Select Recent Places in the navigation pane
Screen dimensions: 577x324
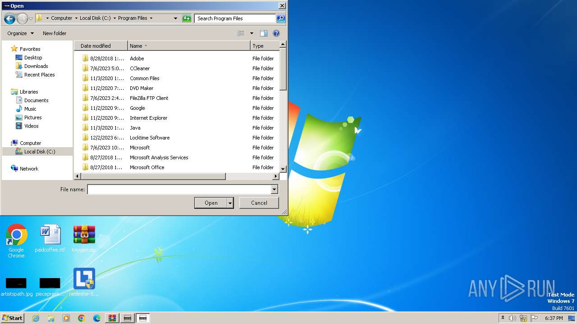(x=39, y=75)
